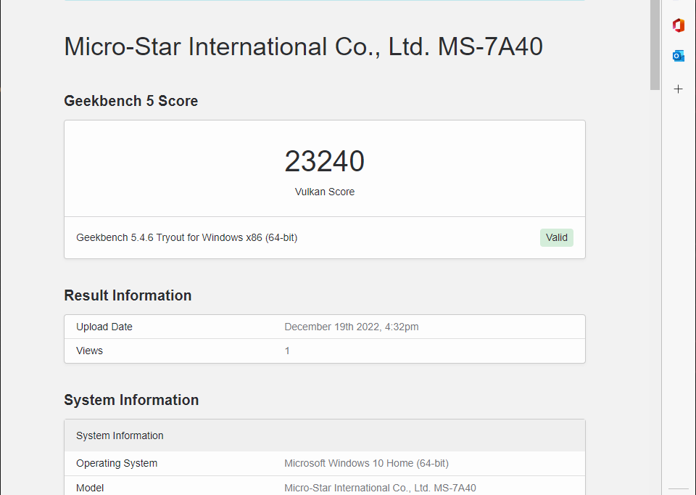
Task: Open the Outlook icon in the Edge sidebar
Action: (x=679, y=56)
